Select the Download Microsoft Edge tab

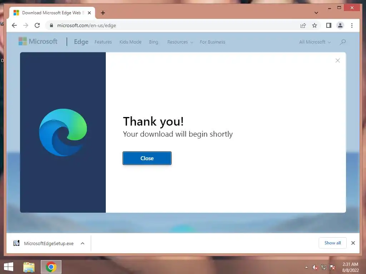[51, 13]
